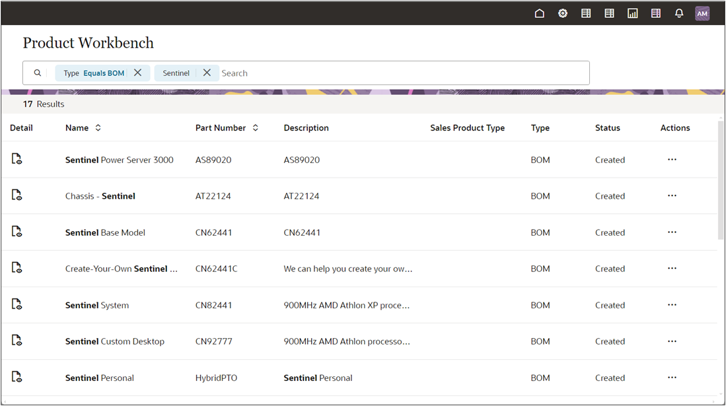This screenshot has height=406, width=726.
Task: Toggle sort order on Part Number column
Action: [x=255, y=127]
